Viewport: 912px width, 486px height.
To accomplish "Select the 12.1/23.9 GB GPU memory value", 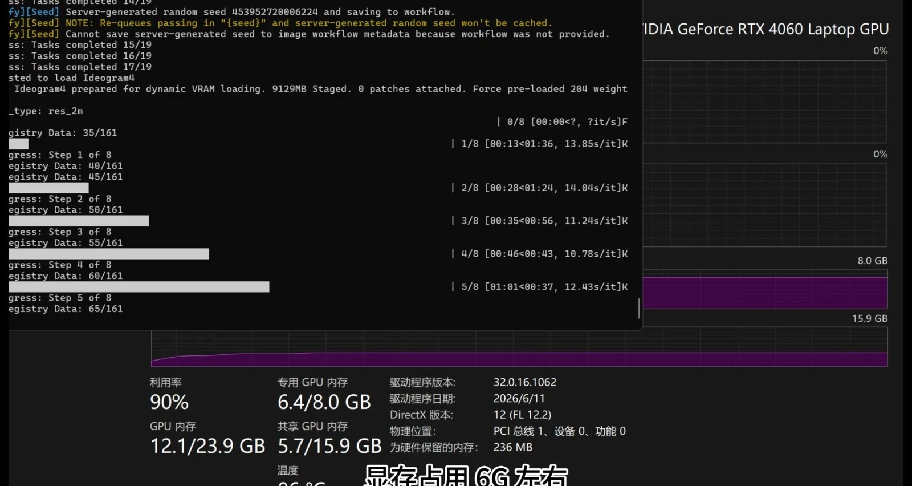I will (207, 446).
